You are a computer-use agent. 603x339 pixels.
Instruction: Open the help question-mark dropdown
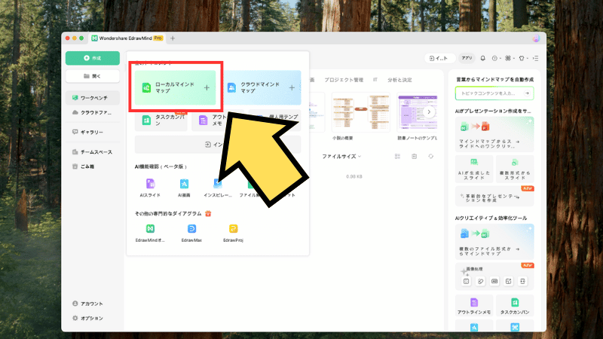496,58
